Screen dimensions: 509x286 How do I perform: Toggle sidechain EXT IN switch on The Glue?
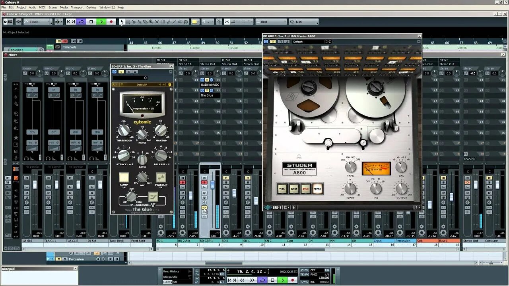click(153, 197)
